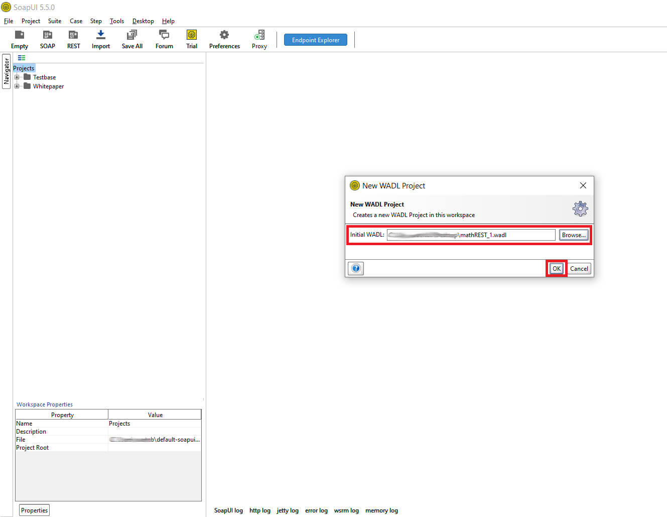Image resolution: width=667 pixels, height=517 pixels.
Task: Open the Tools menu
Action: point(117,21)
